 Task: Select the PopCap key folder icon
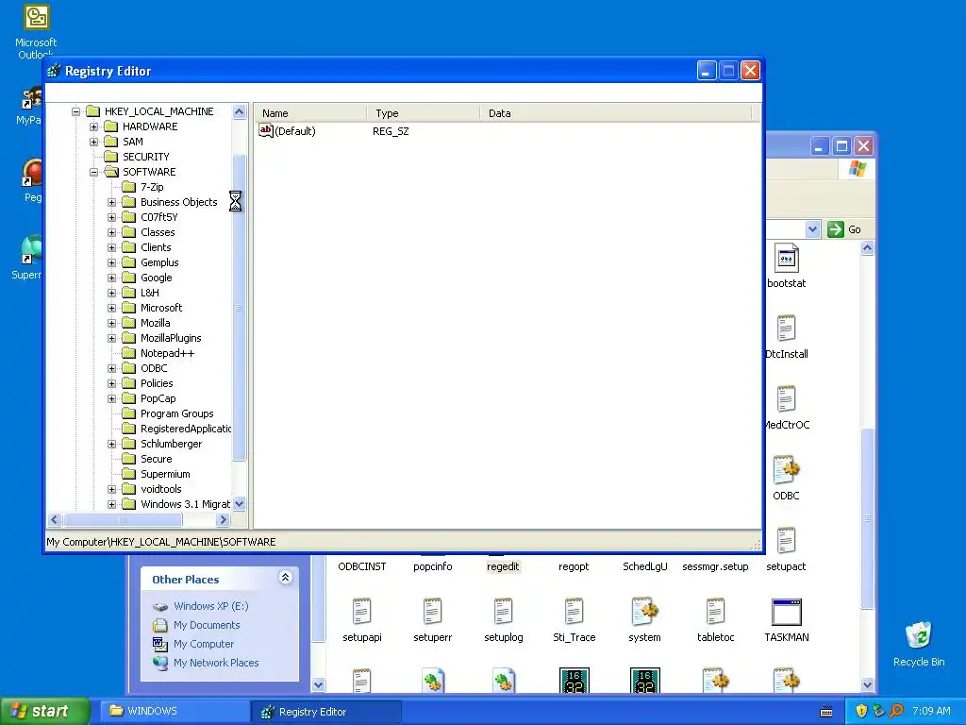tap(128, 398)
